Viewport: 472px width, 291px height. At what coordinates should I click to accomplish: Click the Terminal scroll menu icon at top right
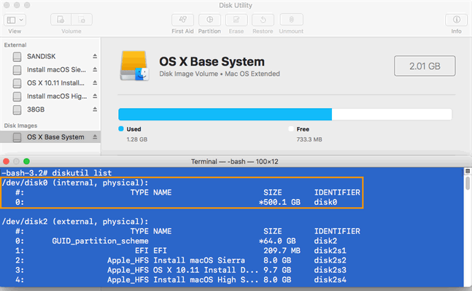click(x=468, y=171)
